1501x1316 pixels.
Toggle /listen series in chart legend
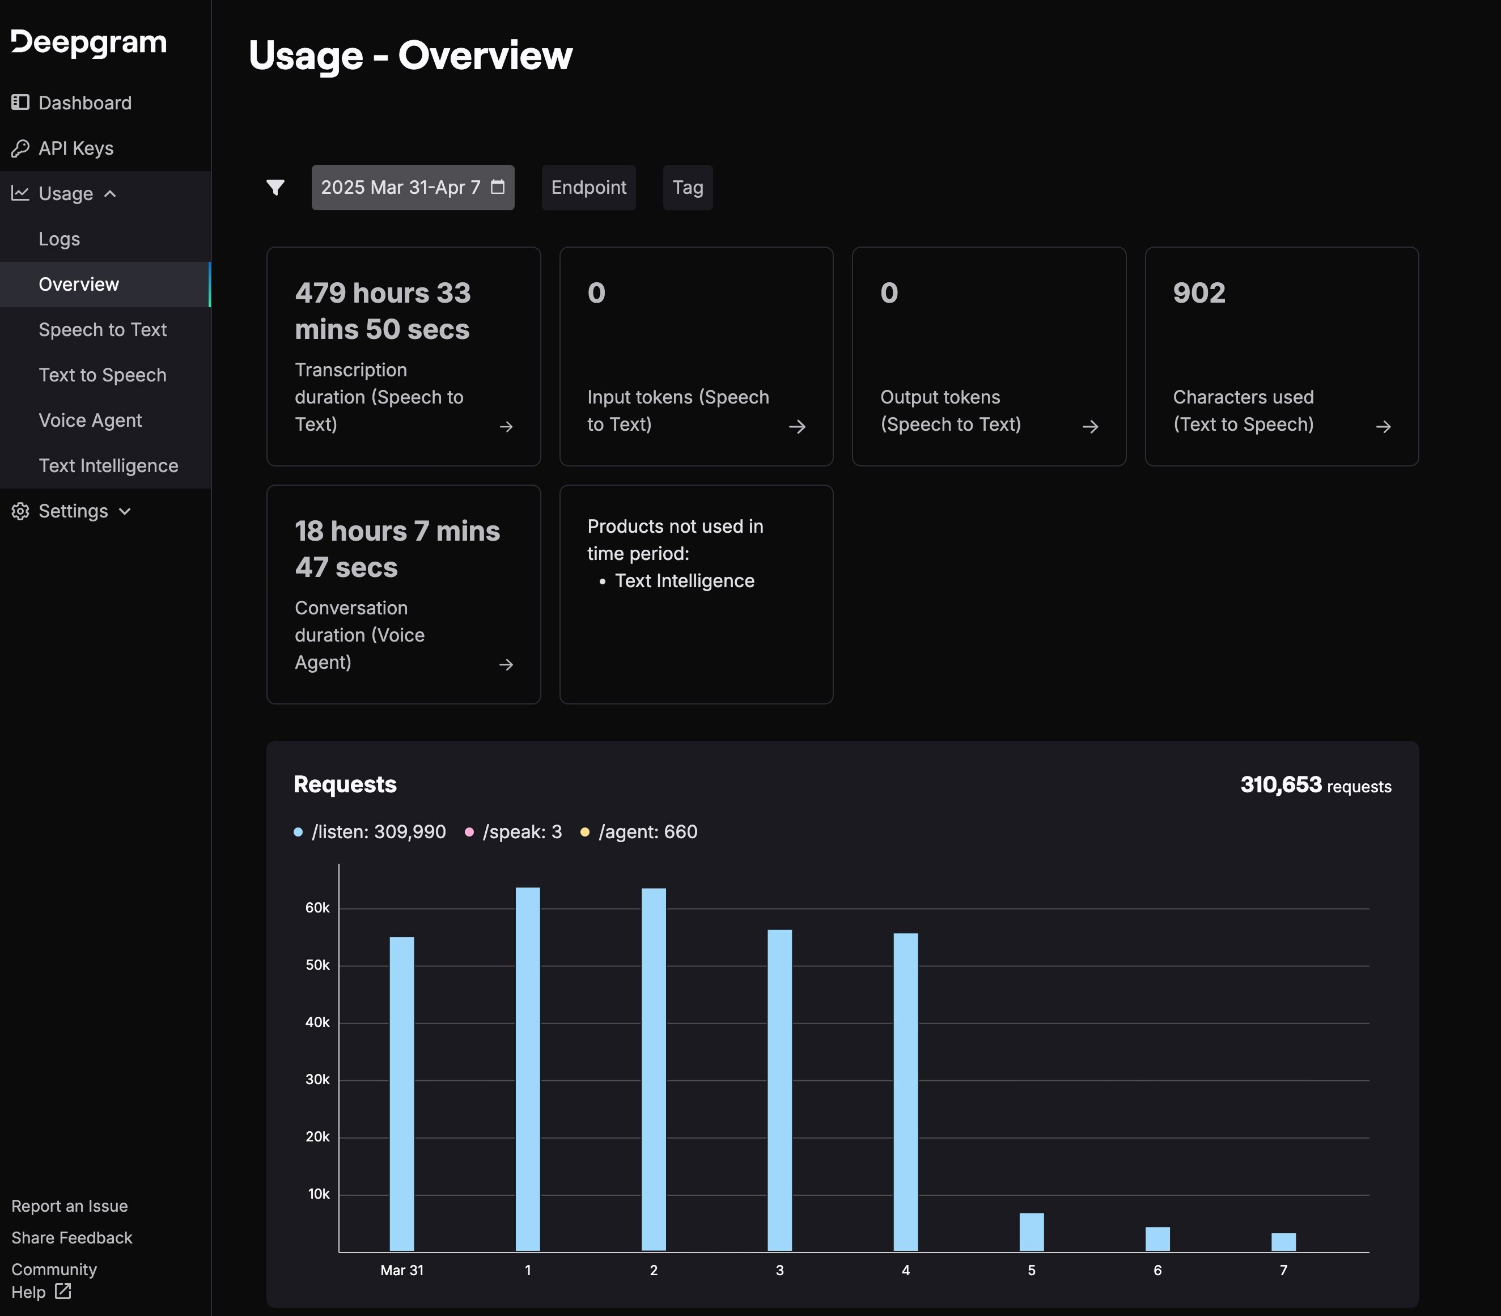[370, 832]
